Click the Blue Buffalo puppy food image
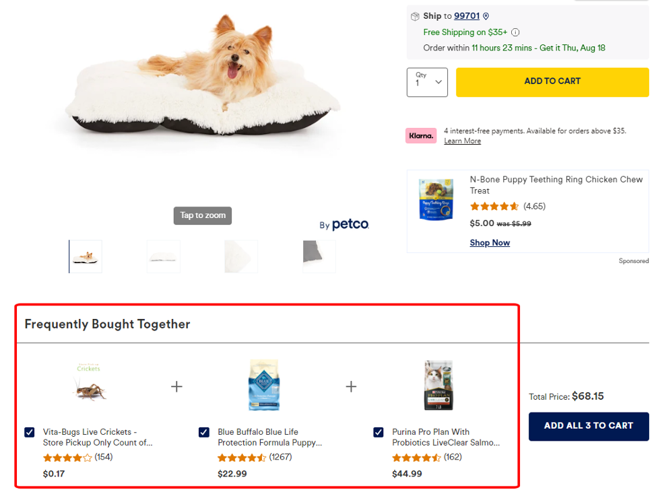The height and width of the screenshot is (500, 658). coord(263,385)
